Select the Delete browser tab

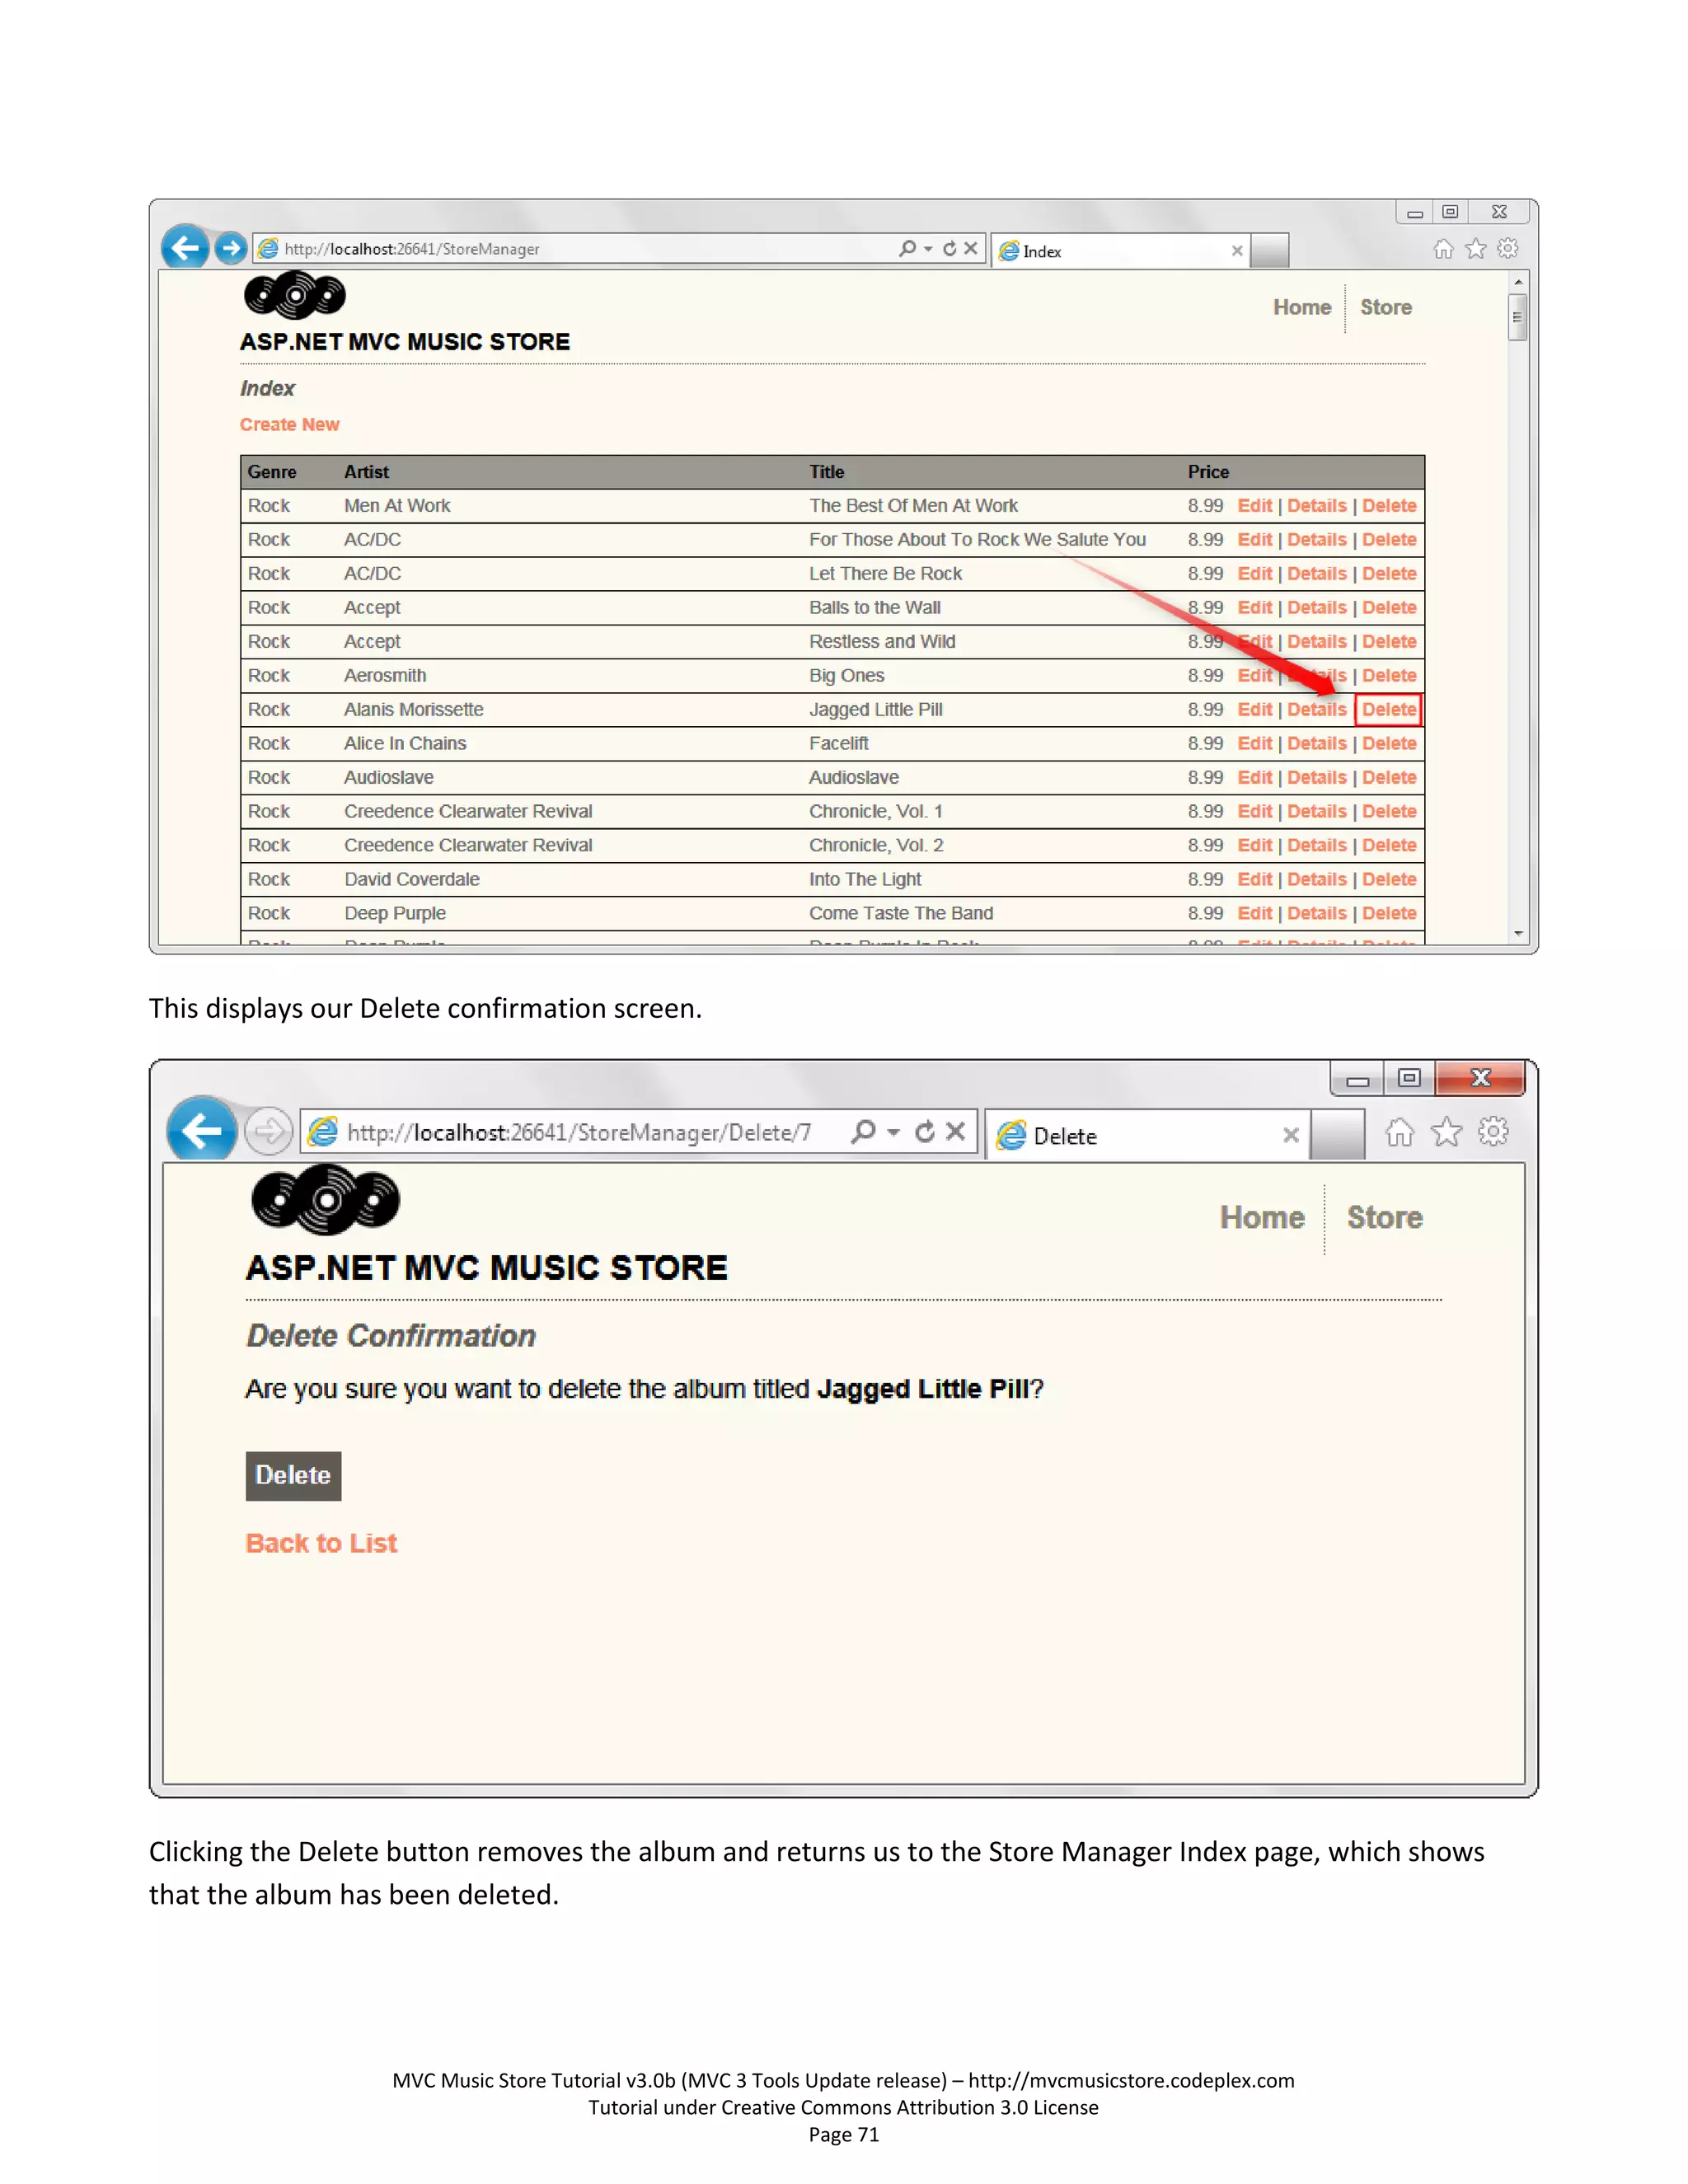point(1147,1135)
